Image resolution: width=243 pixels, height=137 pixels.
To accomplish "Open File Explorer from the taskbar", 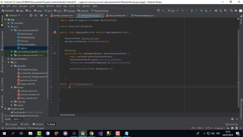I will tap(30, 134).
